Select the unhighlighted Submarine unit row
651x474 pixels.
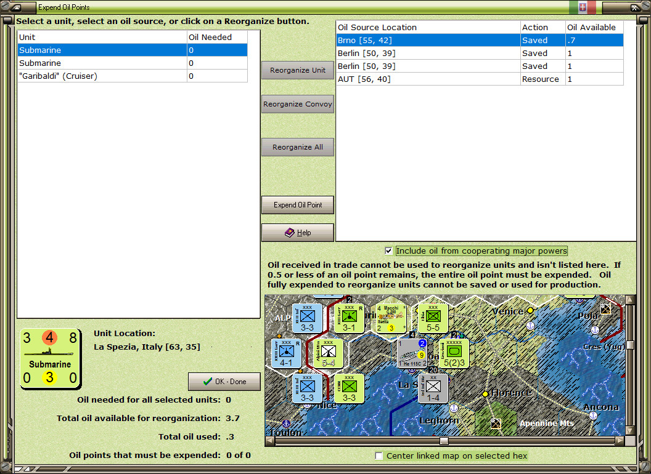[133, 63]
